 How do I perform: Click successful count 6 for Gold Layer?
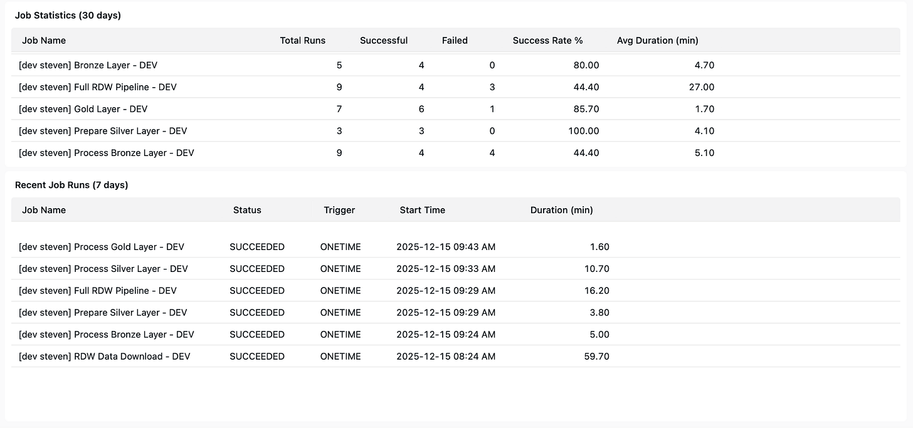click(421, 109)
